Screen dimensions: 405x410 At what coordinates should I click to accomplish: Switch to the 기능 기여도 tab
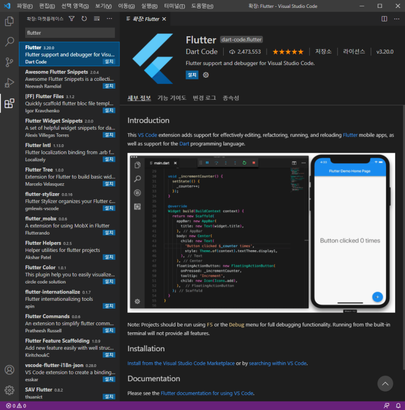pos(172,98)
